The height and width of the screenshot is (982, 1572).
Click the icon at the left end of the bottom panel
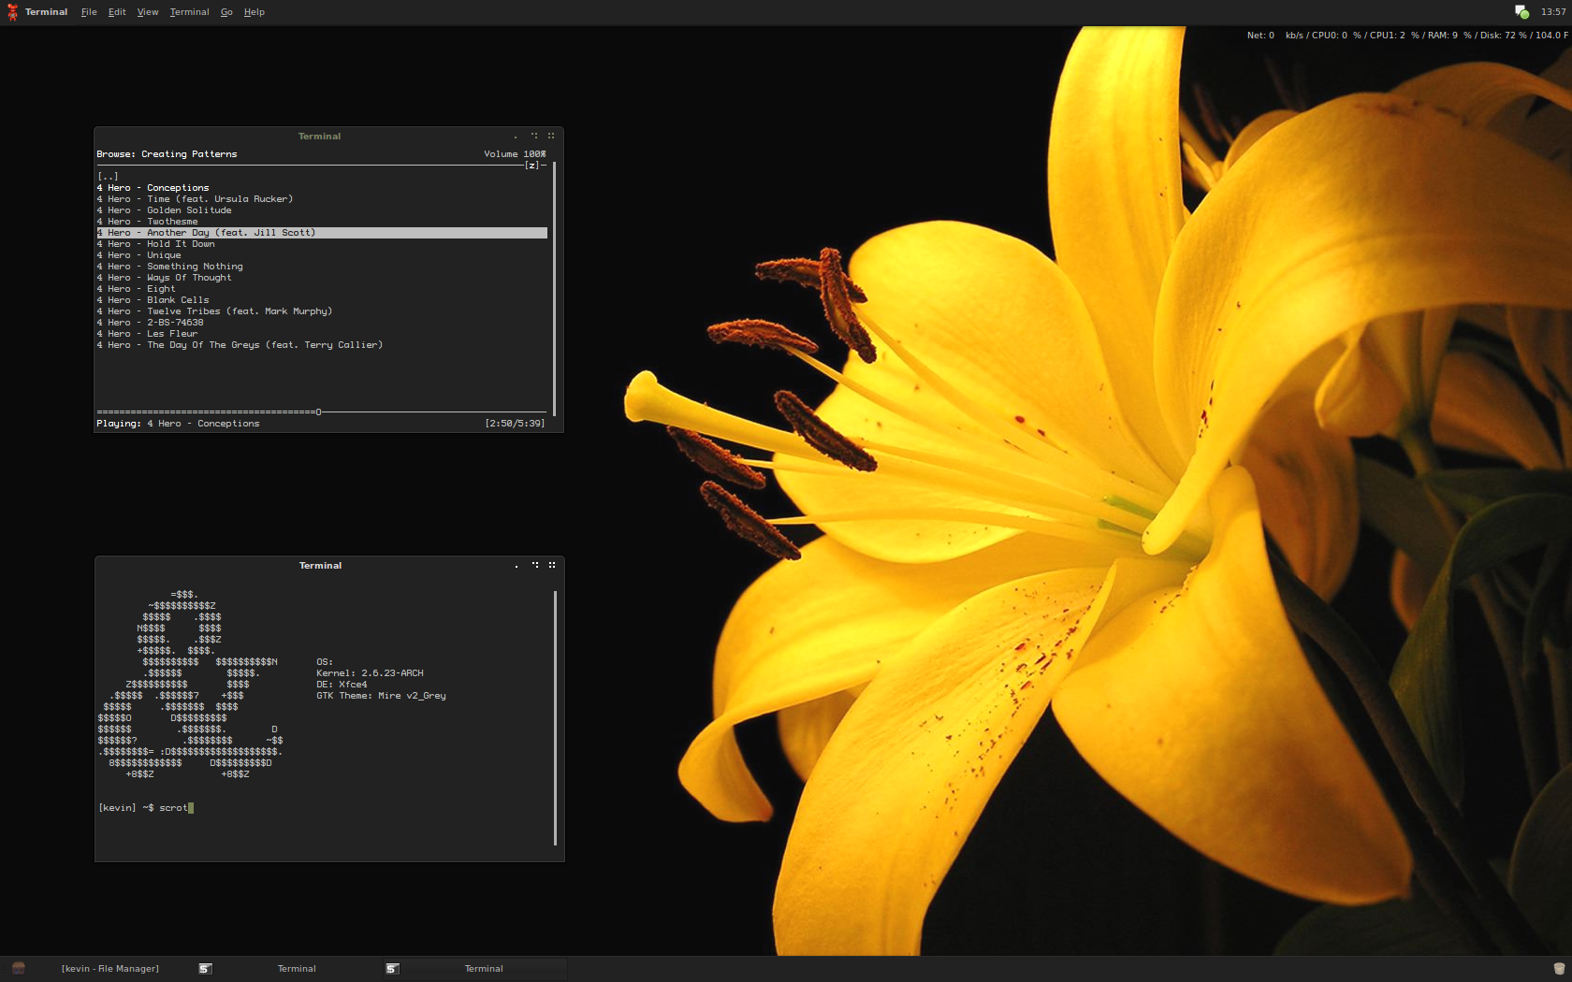[18, 968]
